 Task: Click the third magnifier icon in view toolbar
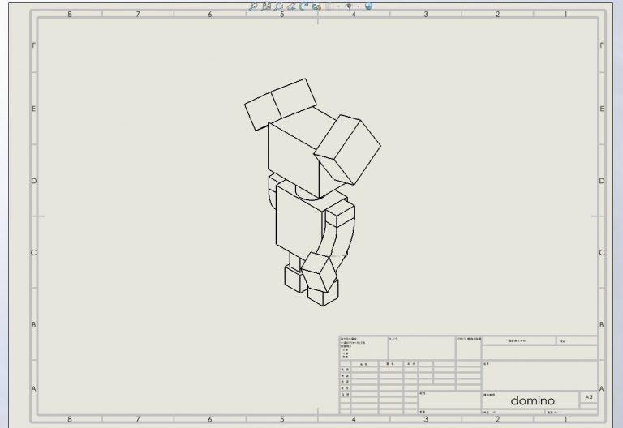click(x=277, y=6)
